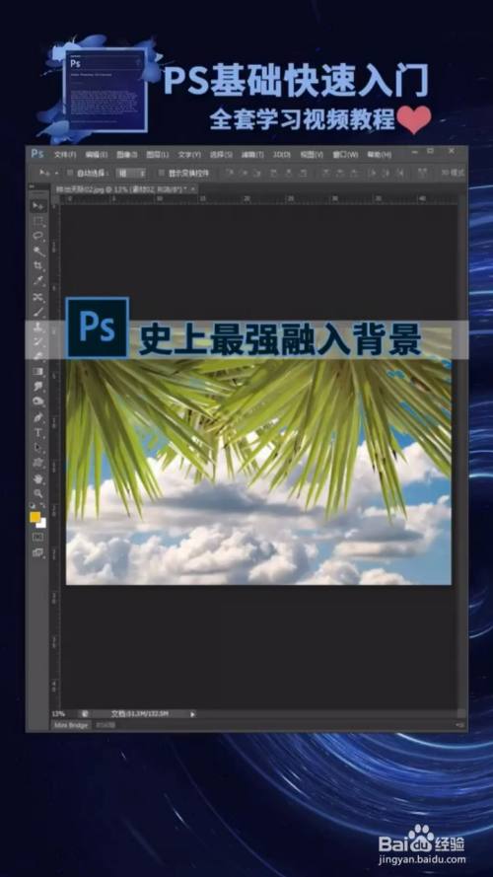Select the History Brush tool
Viewport: 493px width, 877px height.
(x=38, y=341)
